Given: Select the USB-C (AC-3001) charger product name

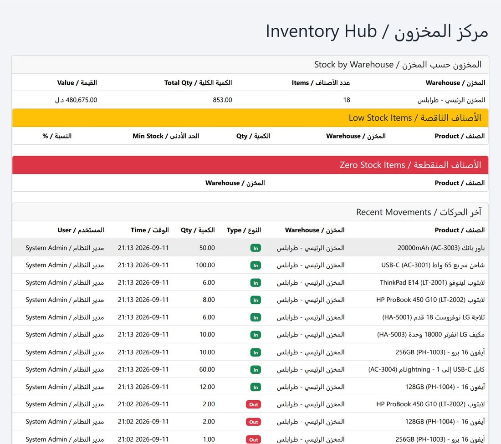Looking at the screenshot, I should pos(433,265).
